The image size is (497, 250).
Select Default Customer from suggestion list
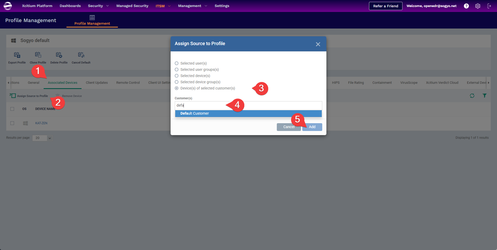248,113
